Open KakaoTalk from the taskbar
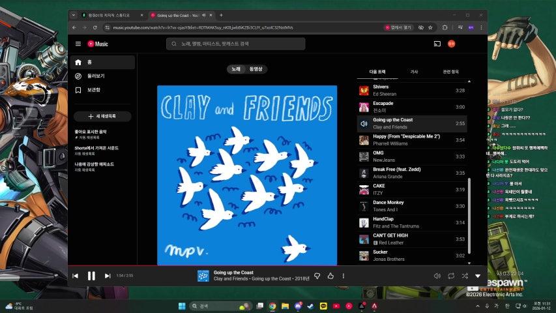Image resolution: width=556 pixels, height=313 pixels. point(323,306)
